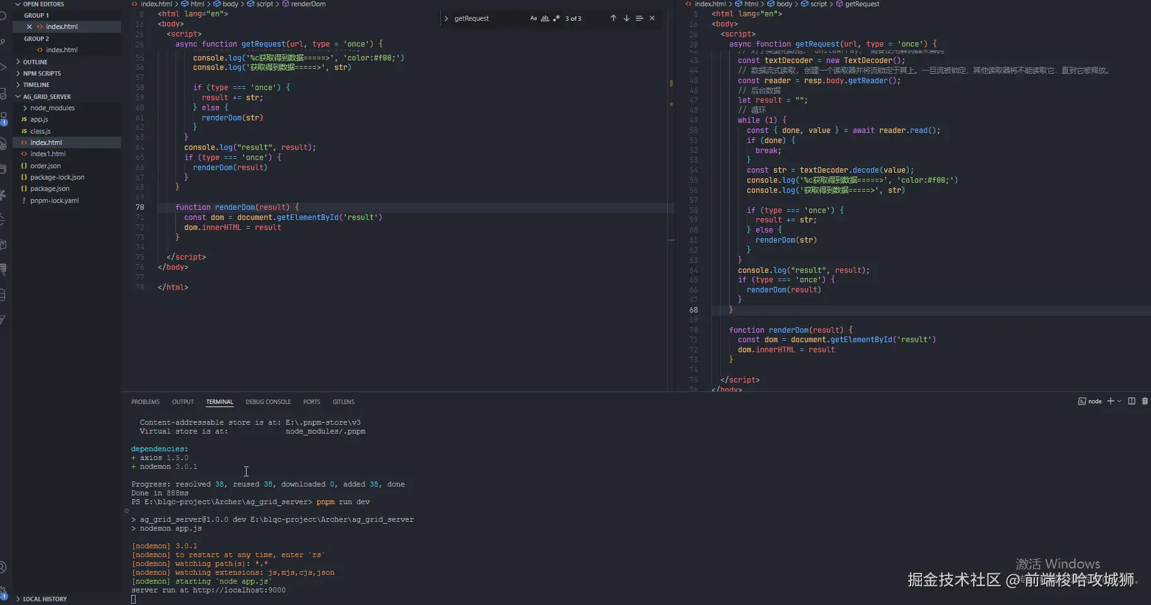Screen dimensions: 1151x605
Task: Toggle Find in Selection option
Action: (x=640, y=18)
